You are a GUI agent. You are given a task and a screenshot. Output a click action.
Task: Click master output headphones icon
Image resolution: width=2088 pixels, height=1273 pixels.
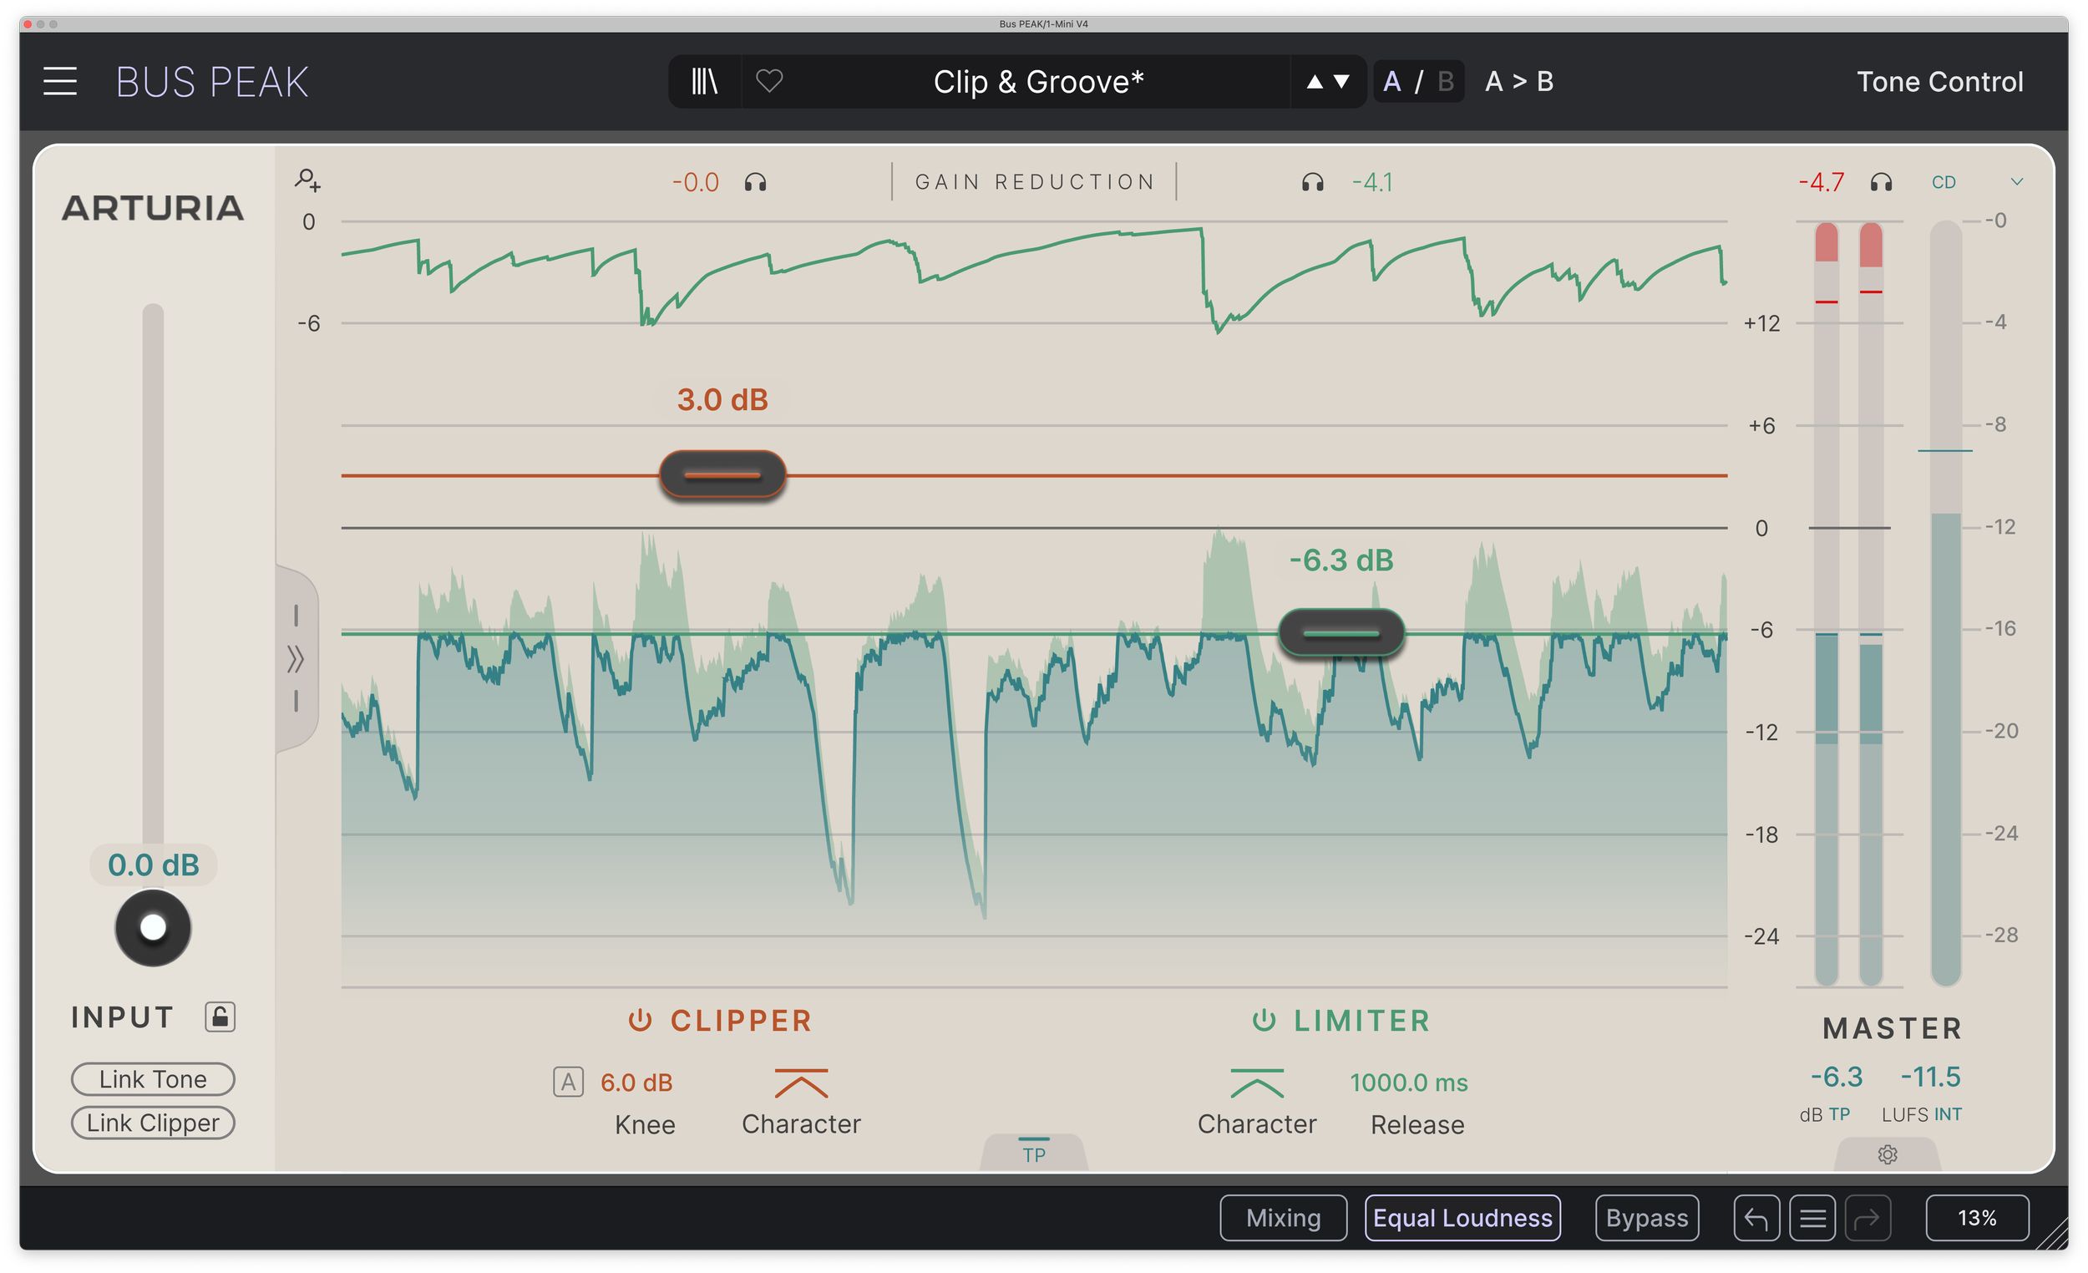click(x=1881, y=182)
